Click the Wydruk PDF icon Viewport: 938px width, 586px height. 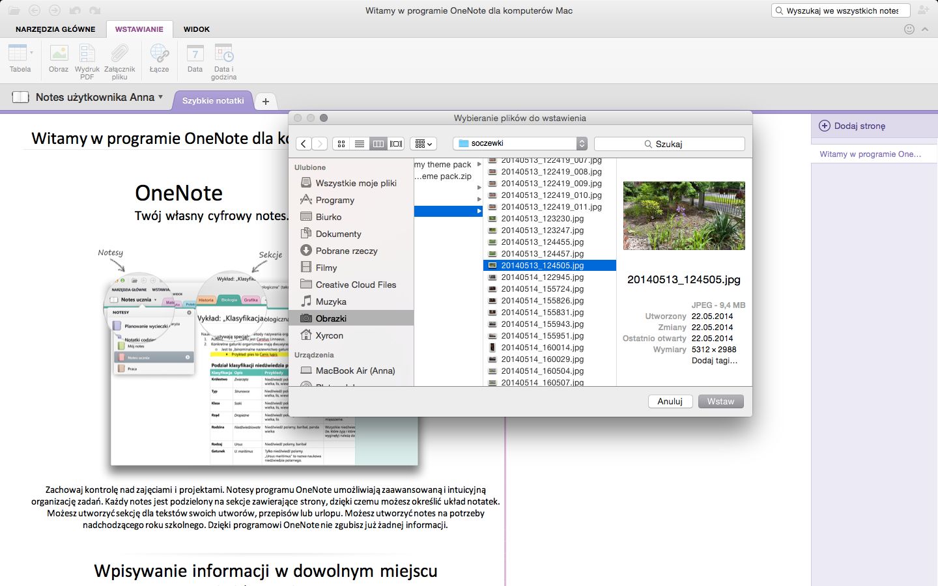coord(87,53)
